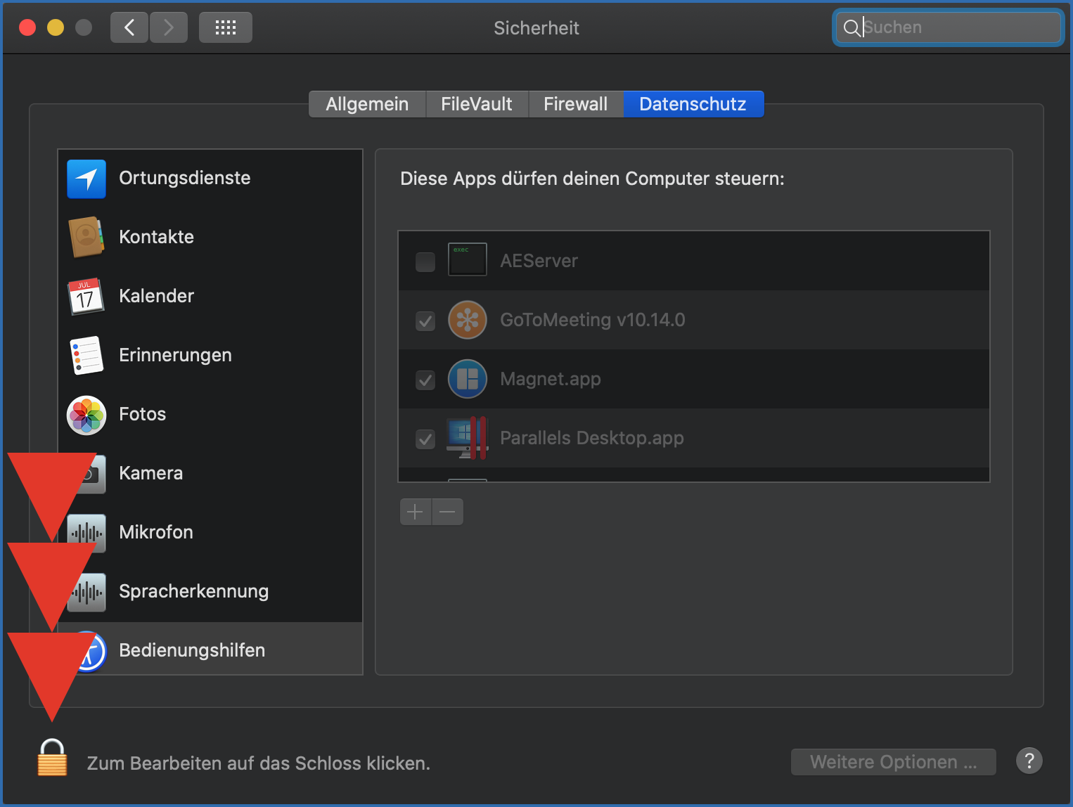The height and width of the screenshot is (807, 1073).
Task: Toggle the Magnet.app checkbox
Action: (425, 380)
